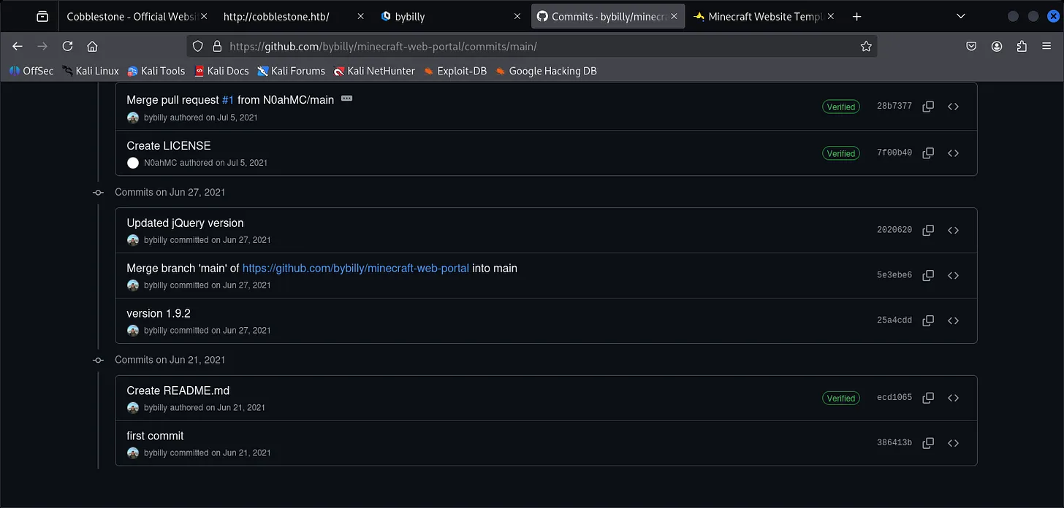View Verified signature badge for commit 28b7377

840,107
